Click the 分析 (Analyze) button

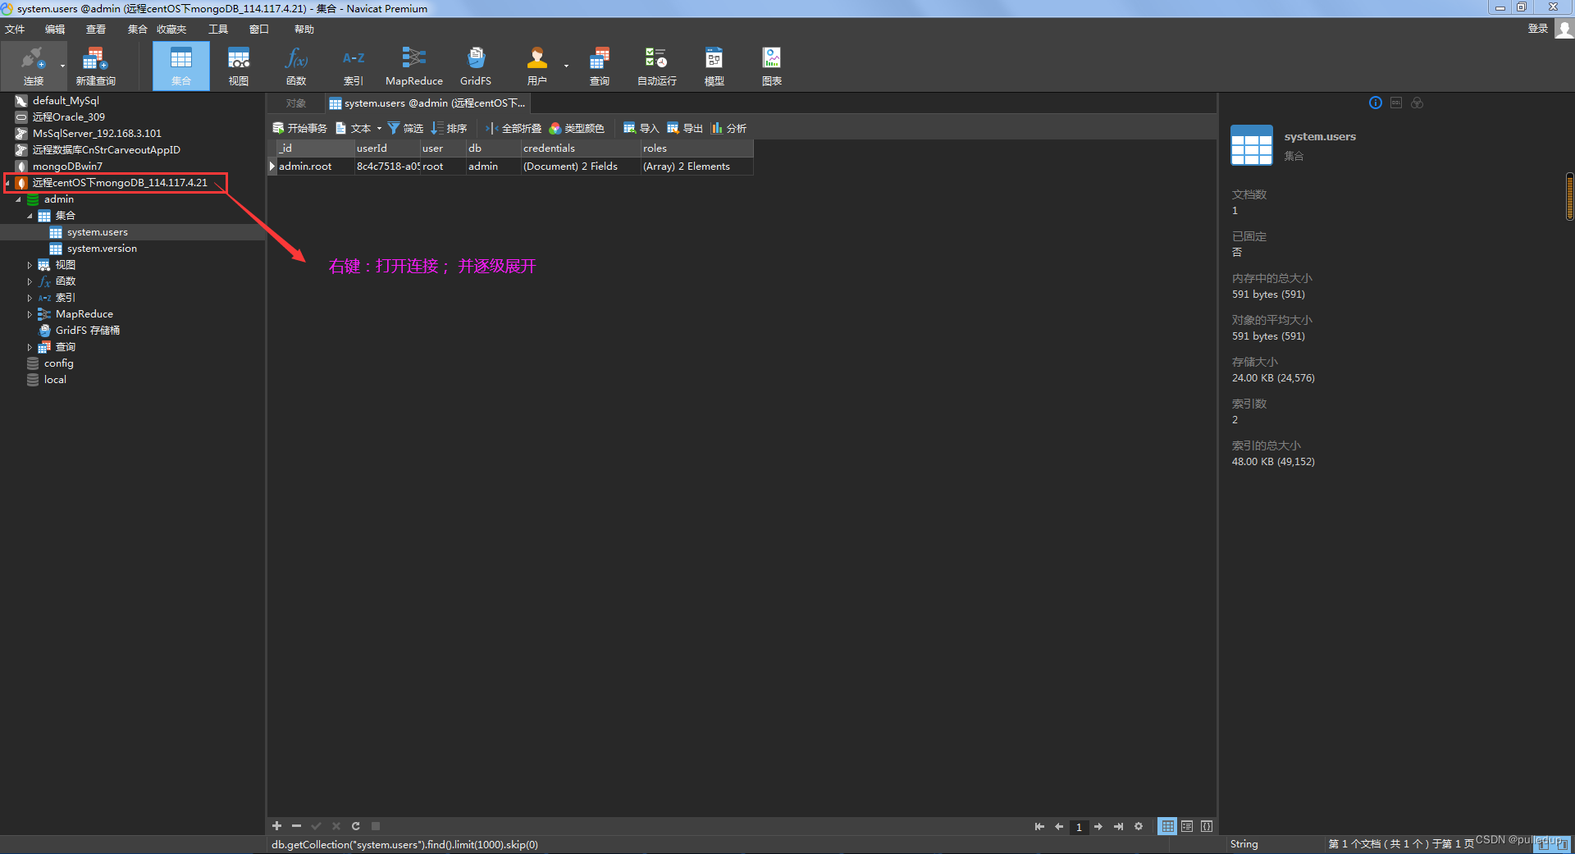(728, 128)
